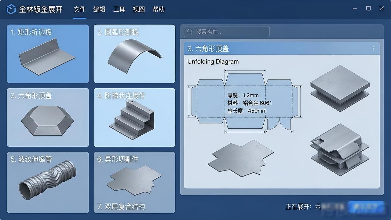Click the 搜索构件 search field
The width and height of the screenshot is (391, 220).
[227, 31]
